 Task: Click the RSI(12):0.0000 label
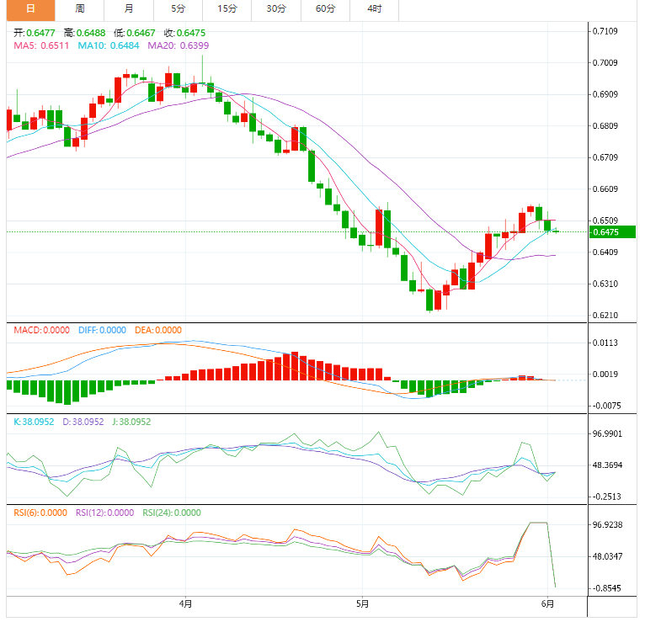[105, 513]
